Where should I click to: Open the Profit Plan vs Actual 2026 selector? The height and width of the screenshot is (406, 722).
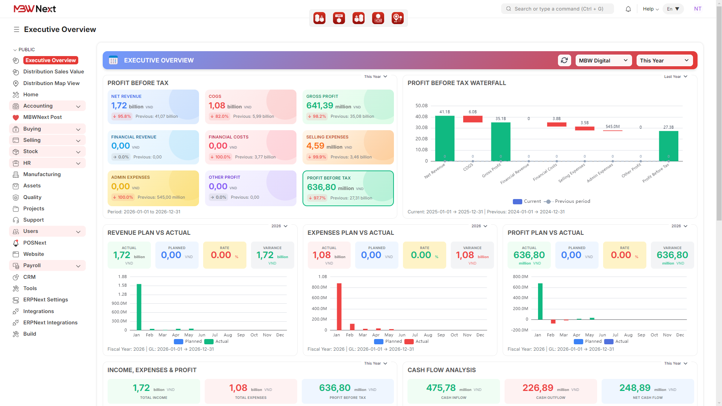[679, 226]
